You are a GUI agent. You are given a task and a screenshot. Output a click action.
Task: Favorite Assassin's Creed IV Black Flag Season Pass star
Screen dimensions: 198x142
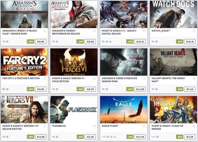tap(45, 31)
